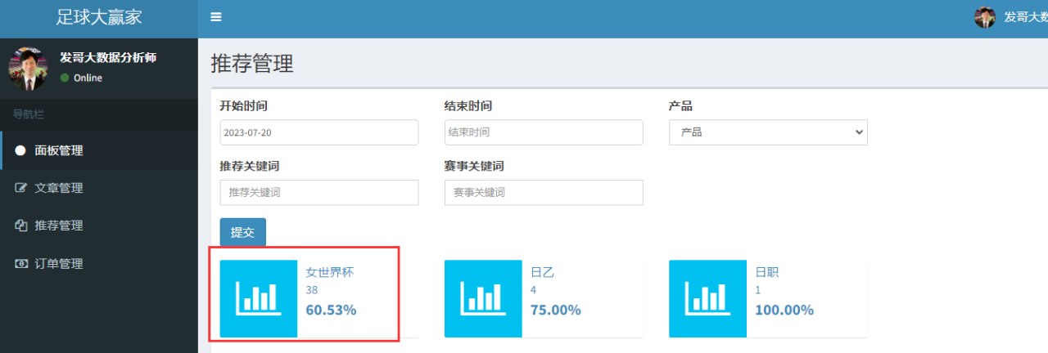The image size is (1048, 353).
Task: Click the 女世界杯 bar chart icon
Action: 259,298
